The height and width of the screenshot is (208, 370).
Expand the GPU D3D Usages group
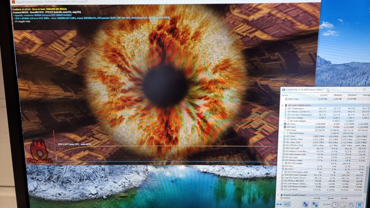(283, 163)
